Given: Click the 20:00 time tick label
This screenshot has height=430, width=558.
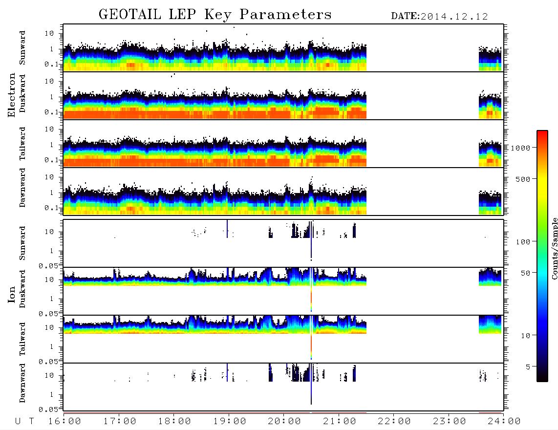Looking at the screenshot, I should tap(284, 422).
